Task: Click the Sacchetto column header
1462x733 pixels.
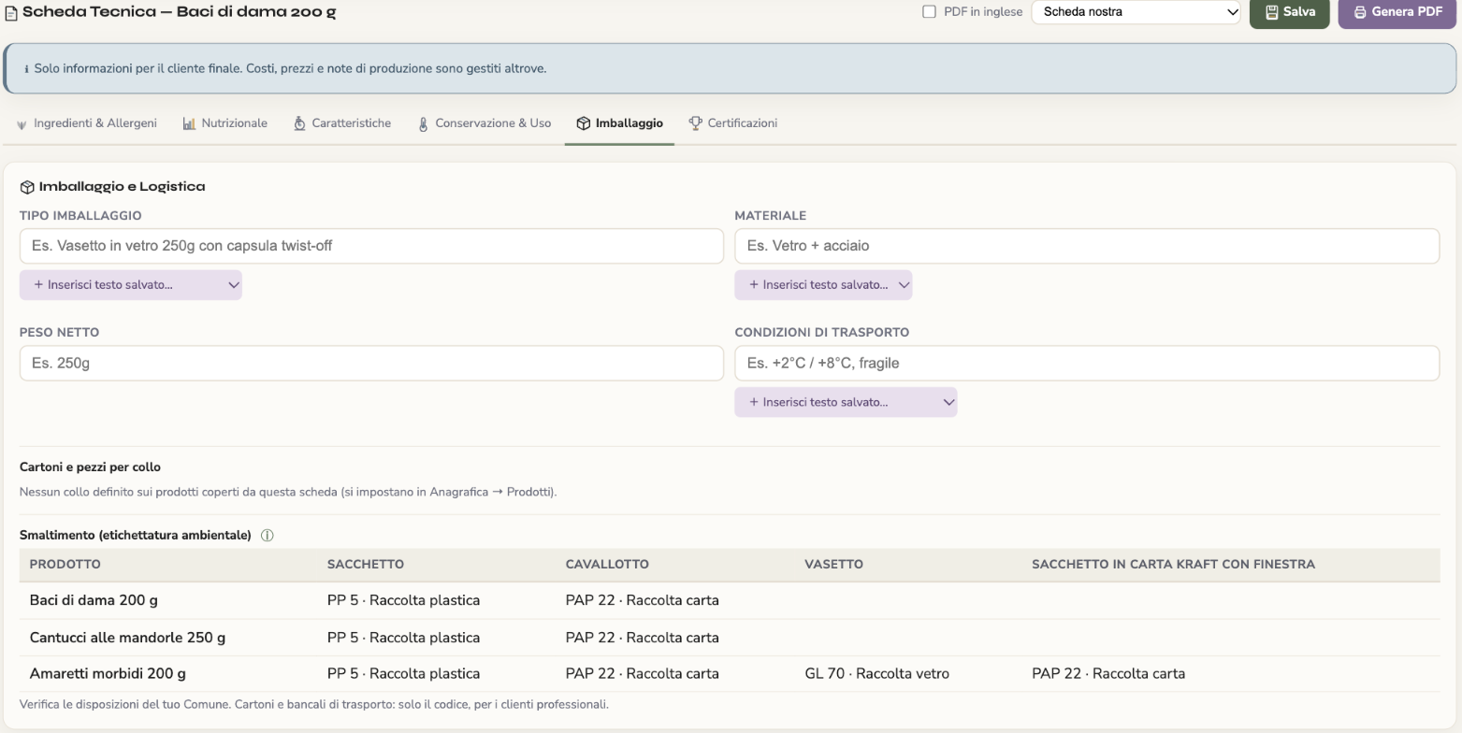Action: coord(366,565)
